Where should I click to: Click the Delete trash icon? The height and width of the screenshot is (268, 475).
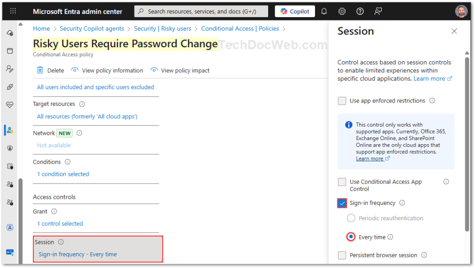[40, 70]
